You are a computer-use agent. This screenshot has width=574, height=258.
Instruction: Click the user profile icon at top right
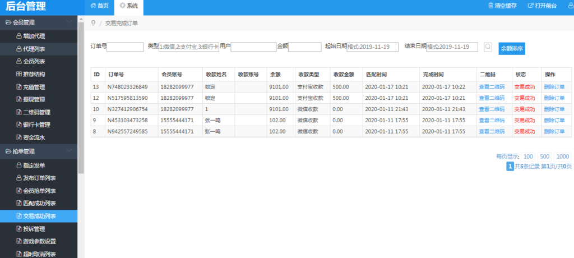click(569, 6)
